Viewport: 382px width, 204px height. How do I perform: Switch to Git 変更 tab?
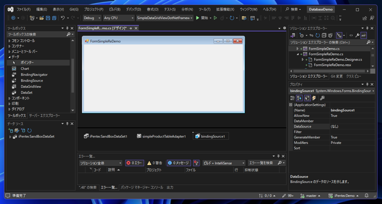coord(337,76)
